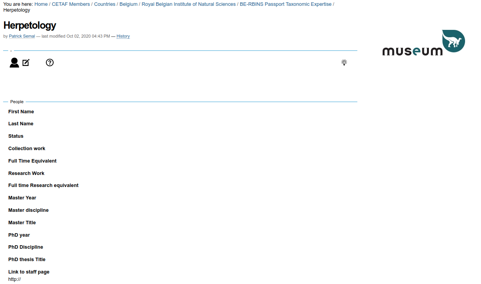Open CETAF Members breadcrumb link

(71, 4)
